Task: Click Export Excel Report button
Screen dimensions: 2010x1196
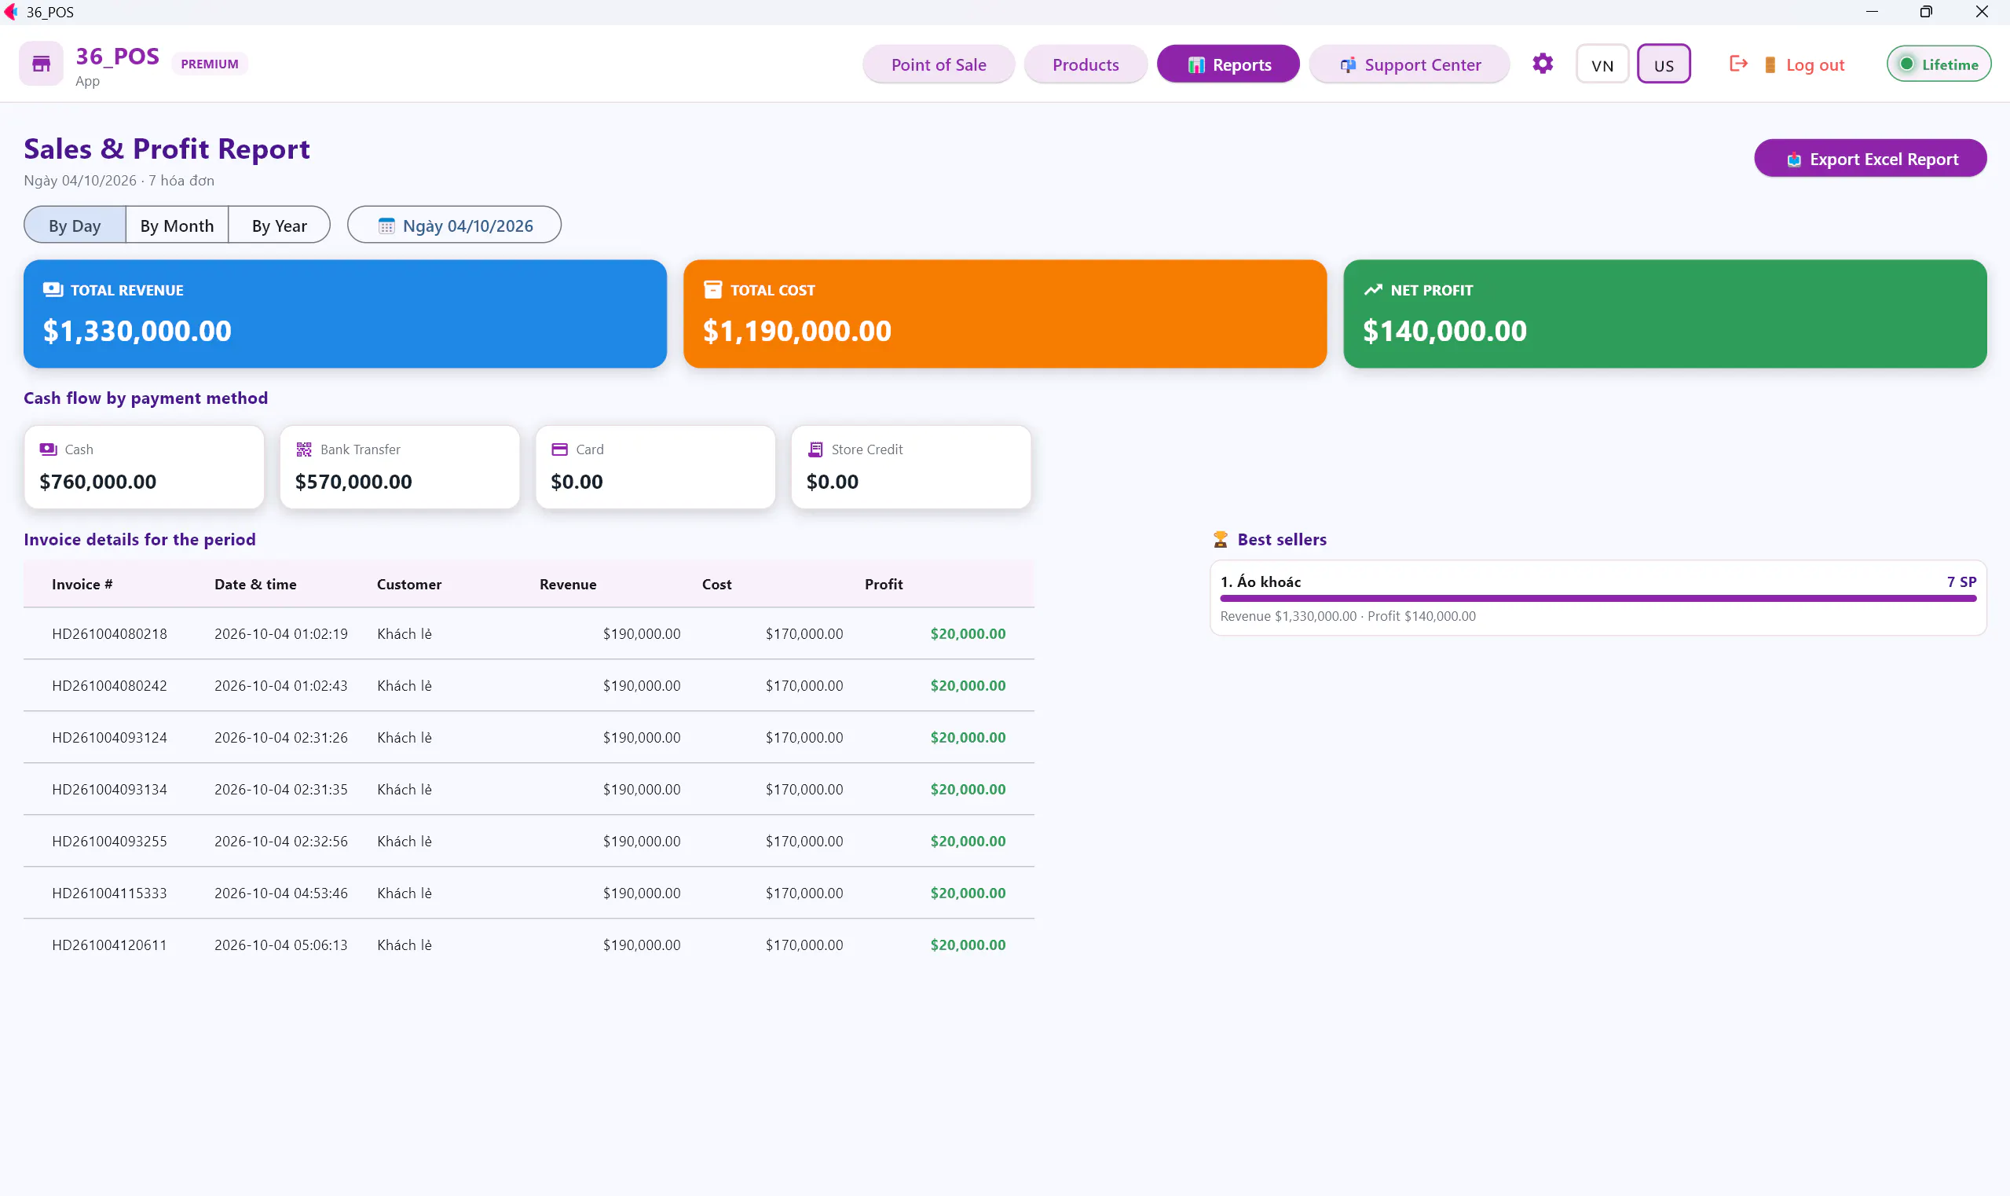Action: [1870, 158]
